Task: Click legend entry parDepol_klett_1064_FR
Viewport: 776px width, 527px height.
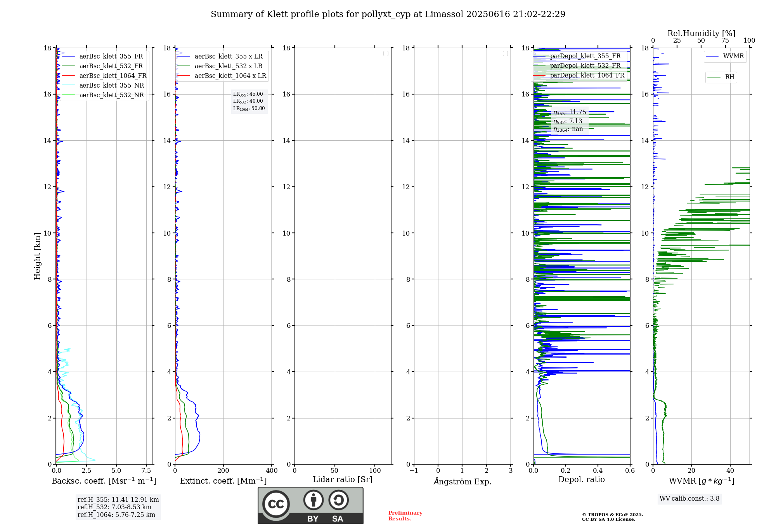Action: [x=579, y=76]
